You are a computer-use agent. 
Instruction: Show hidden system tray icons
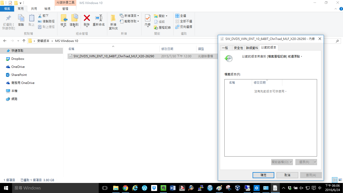[x=284, y=188]
